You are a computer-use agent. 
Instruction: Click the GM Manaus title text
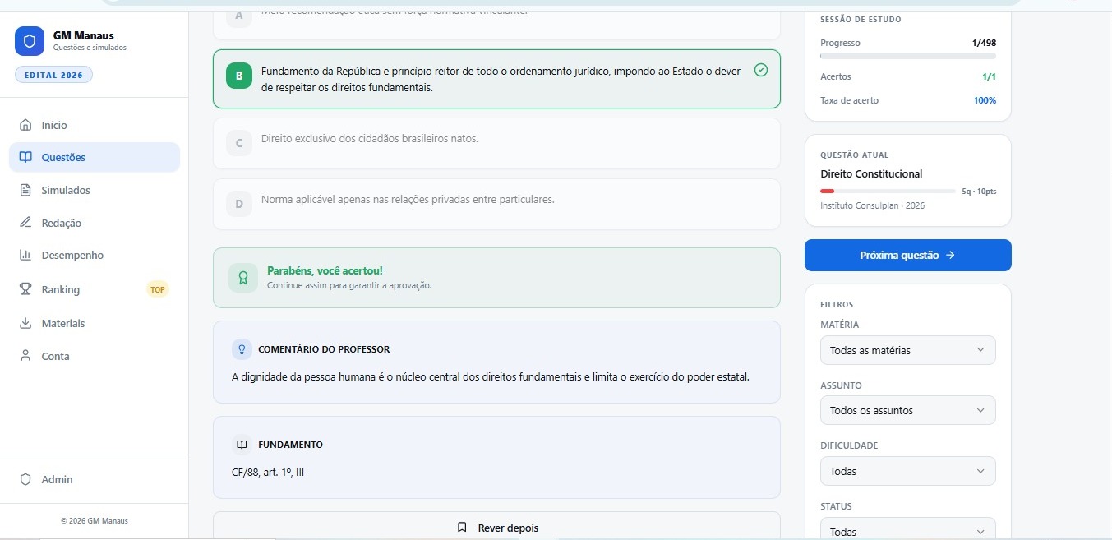coord(84,35)
